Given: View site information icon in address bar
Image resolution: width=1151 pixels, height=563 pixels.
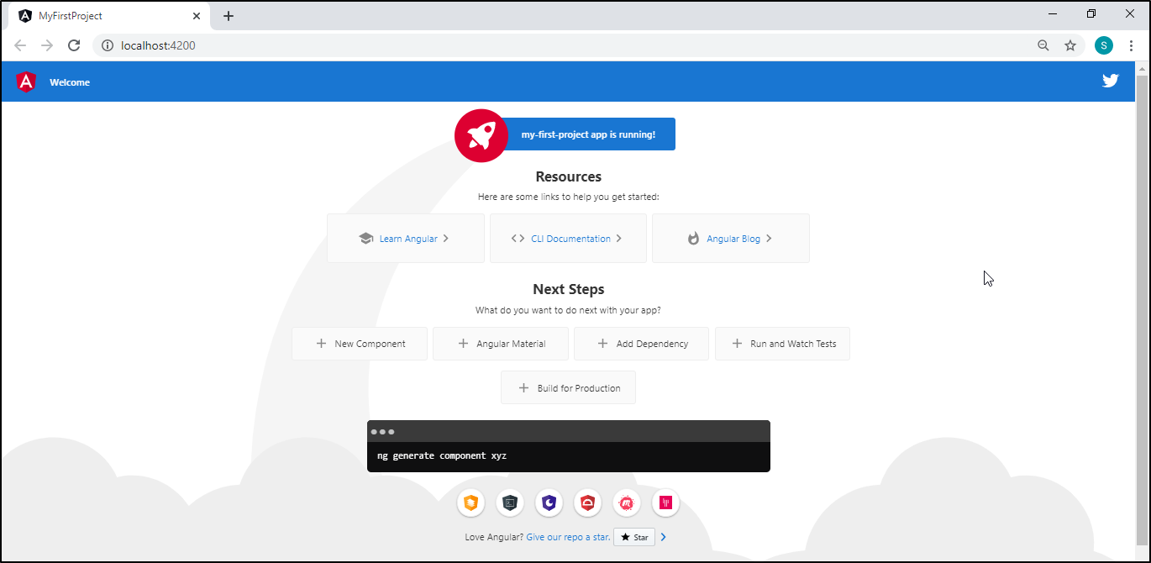Looking at the screenshot, I should tap(108, 45).
